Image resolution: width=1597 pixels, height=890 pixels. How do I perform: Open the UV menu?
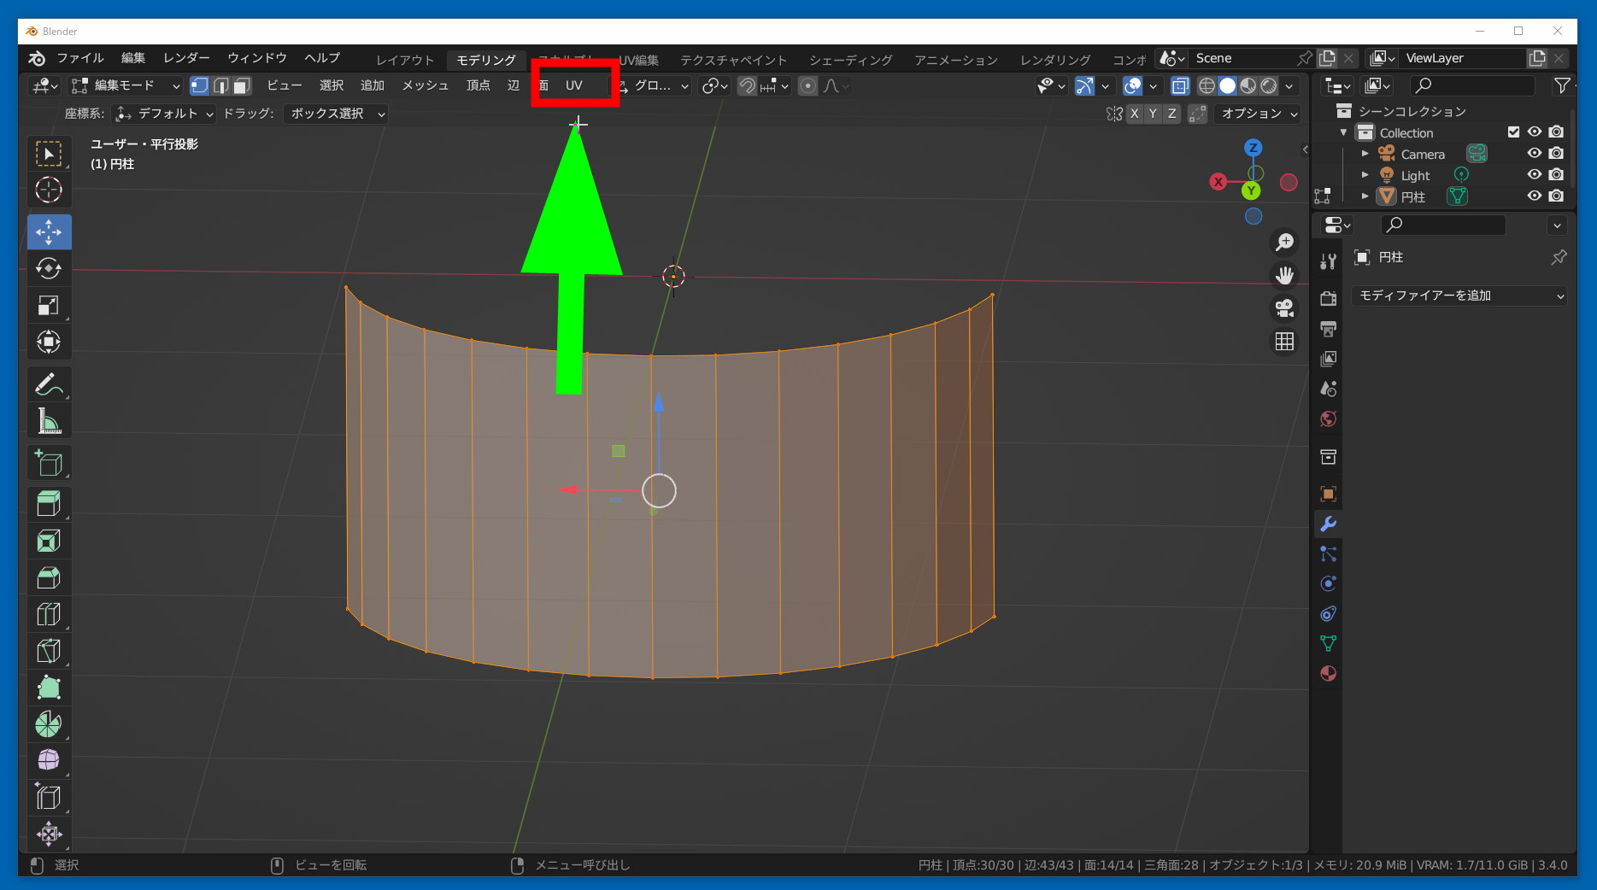pos(573,85)
